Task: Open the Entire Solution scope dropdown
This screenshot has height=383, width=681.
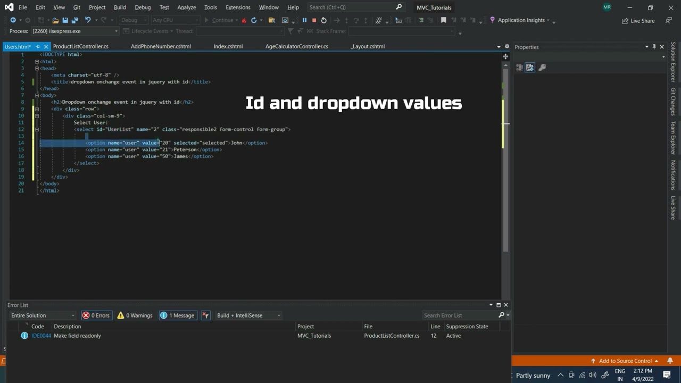Action: [x=43, y=315]
